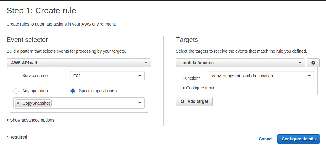Choose the Specific operation(s) radio option
Image resolution: width=326 pixels, height=151 pixels.
(x=73, y=91)
